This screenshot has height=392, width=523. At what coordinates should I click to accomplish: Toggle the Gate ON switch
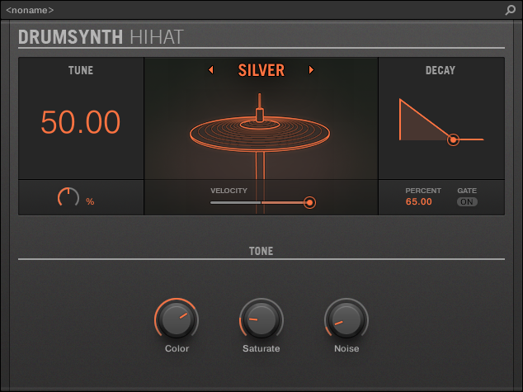tap(467, 202)
